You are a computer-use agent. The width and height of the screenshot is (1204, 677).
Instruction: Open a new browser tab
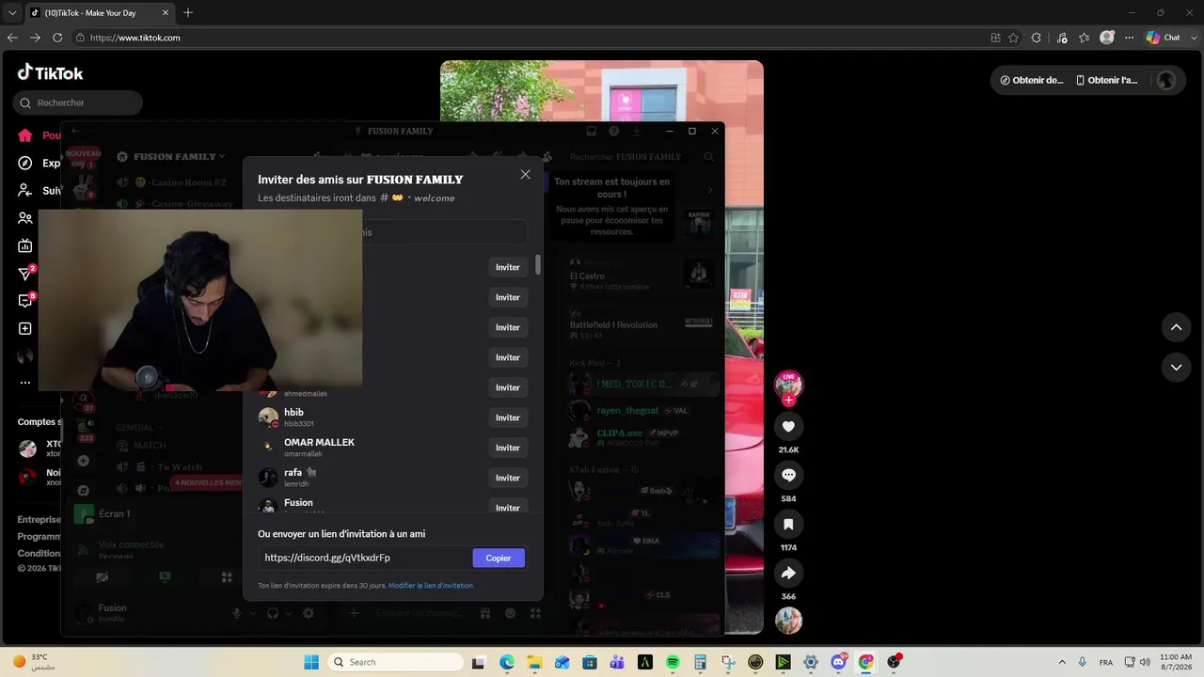click(188, 12)
